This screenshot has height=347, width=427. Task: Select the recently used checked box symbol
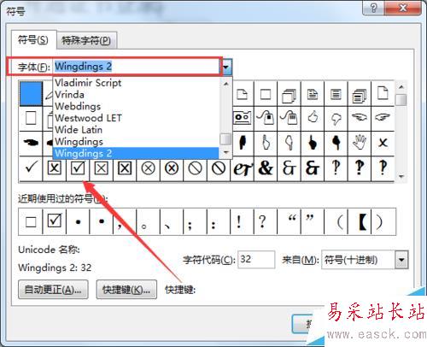click(x=55, y=221)
